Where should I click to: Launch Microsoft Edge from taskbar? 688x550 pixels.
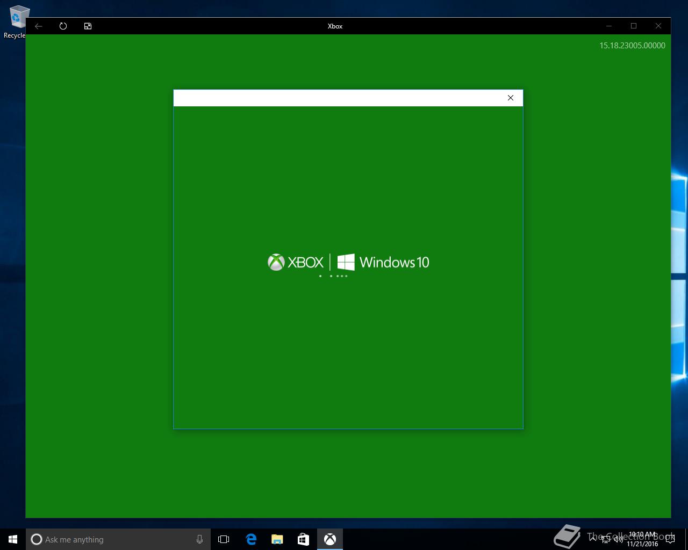coord(250,539)
